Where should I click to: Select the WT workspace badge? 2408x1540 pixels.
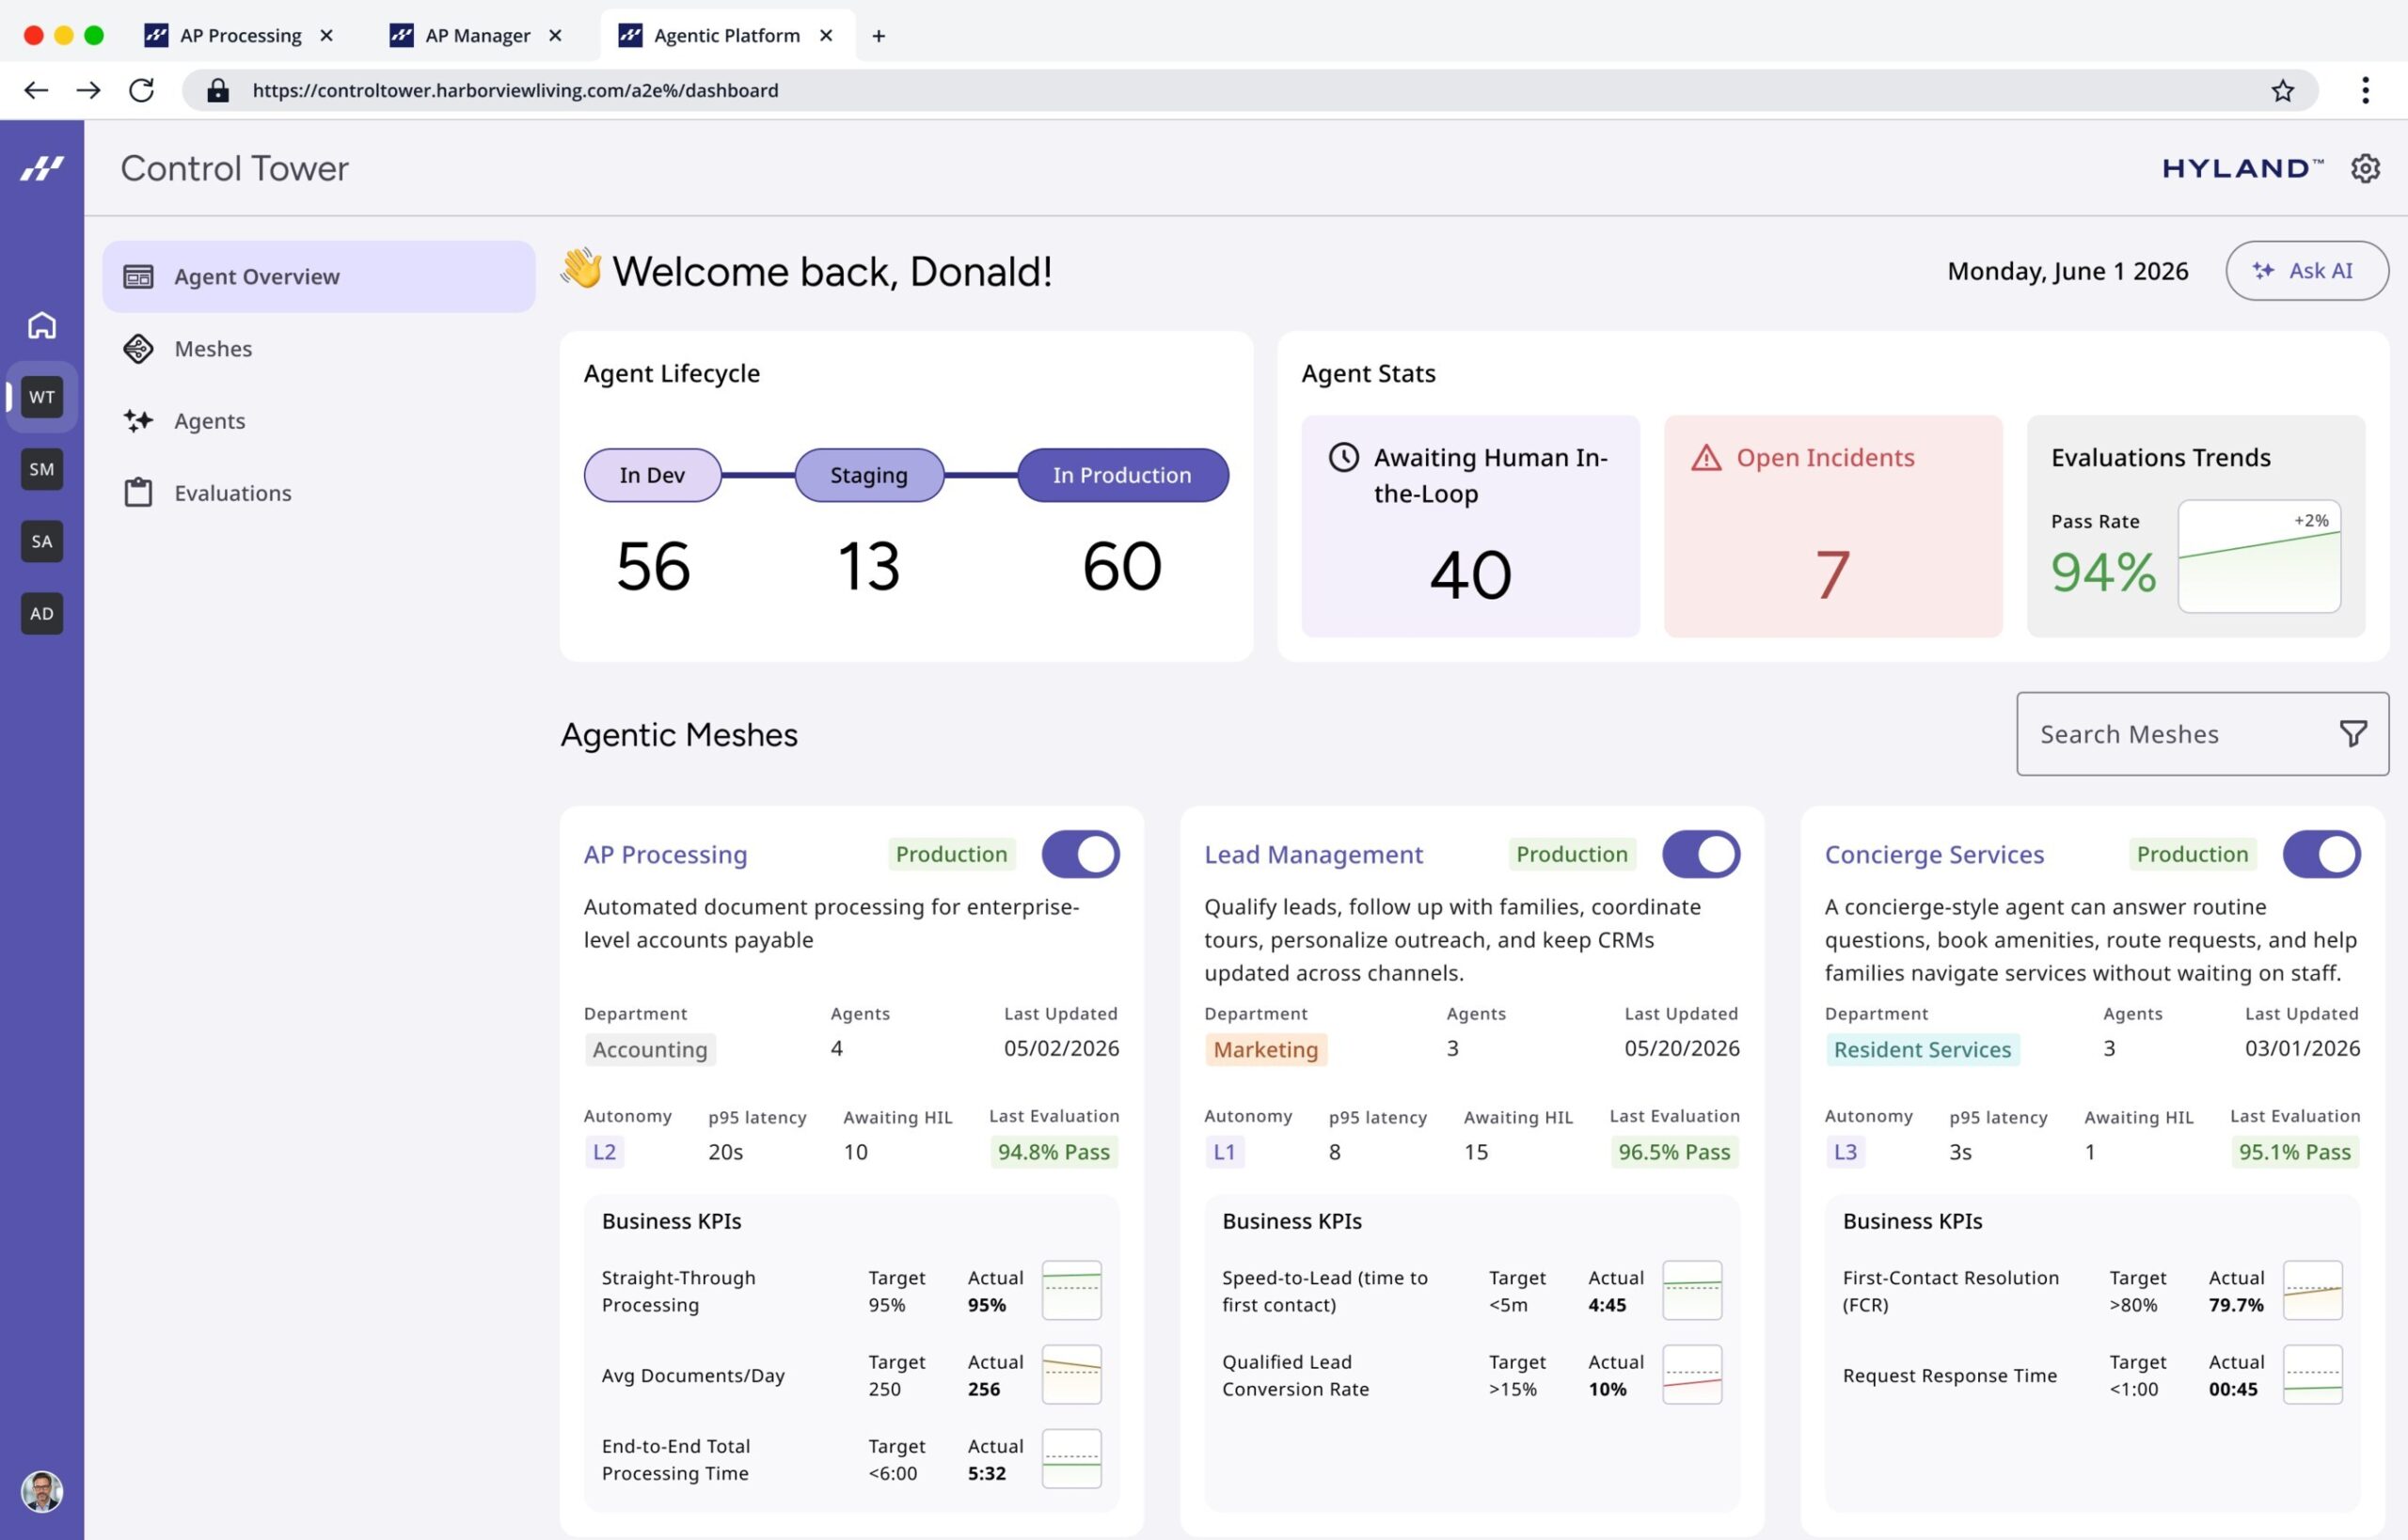[x=42, y=397]
